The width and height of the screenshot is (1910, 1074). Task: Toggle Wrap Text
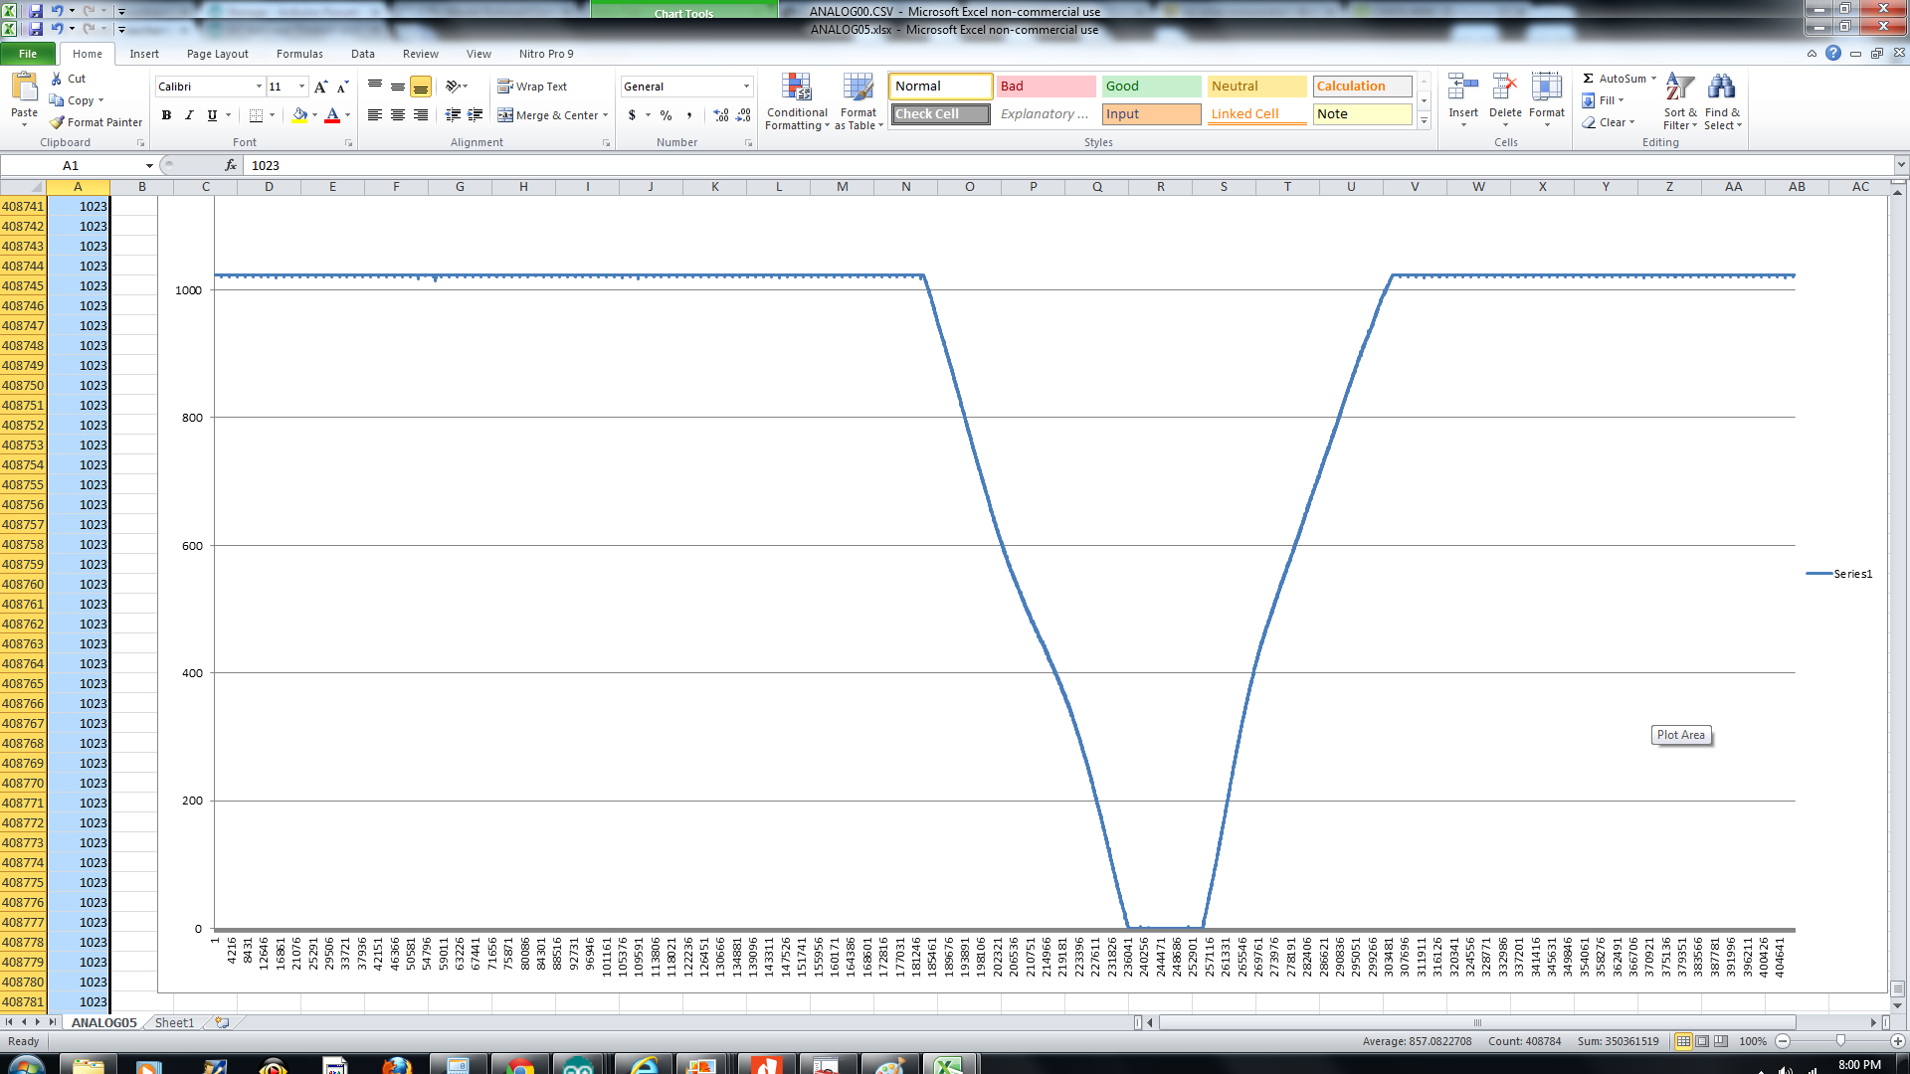pos(532,87)
